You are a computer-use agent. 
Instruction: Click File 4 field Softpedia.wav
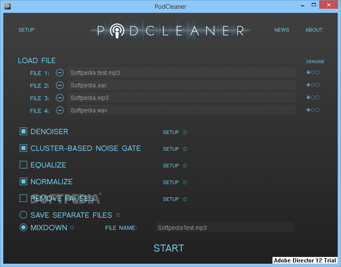[182, 110]
